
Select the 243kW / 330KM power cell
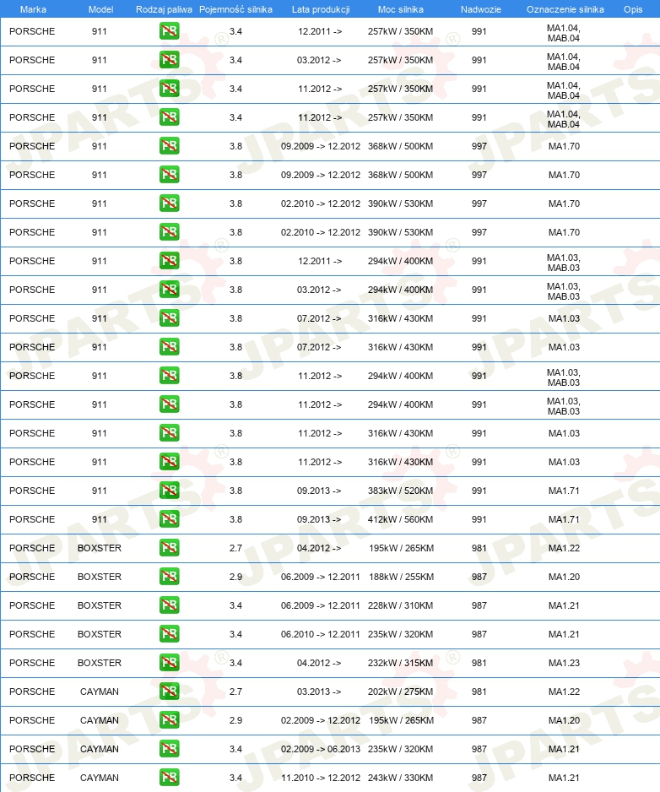coord(400,778)
